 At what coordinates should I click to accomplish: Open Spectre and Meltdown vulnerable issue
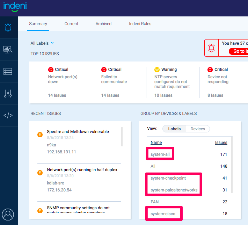tap(78, 132)
